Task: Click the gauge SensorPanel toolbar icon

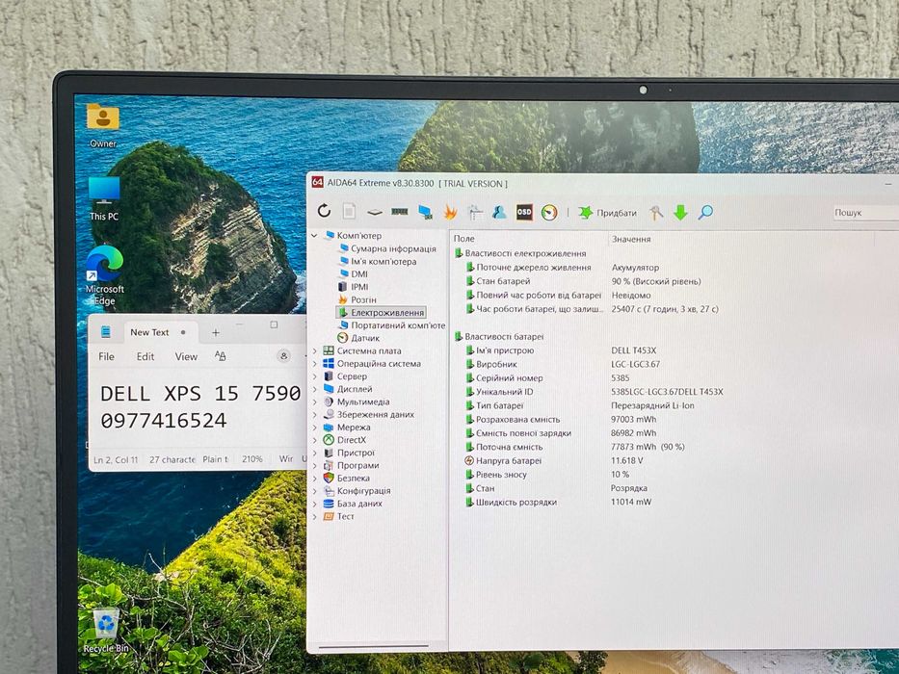Action: click(549, 213)
